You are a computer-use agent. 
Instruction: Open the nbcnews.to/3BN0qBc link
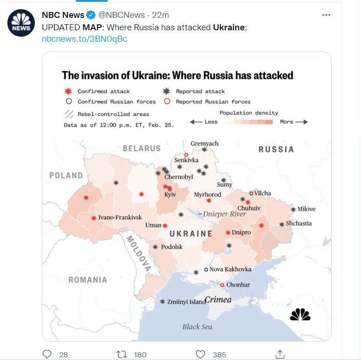click(x=84, y=39)
